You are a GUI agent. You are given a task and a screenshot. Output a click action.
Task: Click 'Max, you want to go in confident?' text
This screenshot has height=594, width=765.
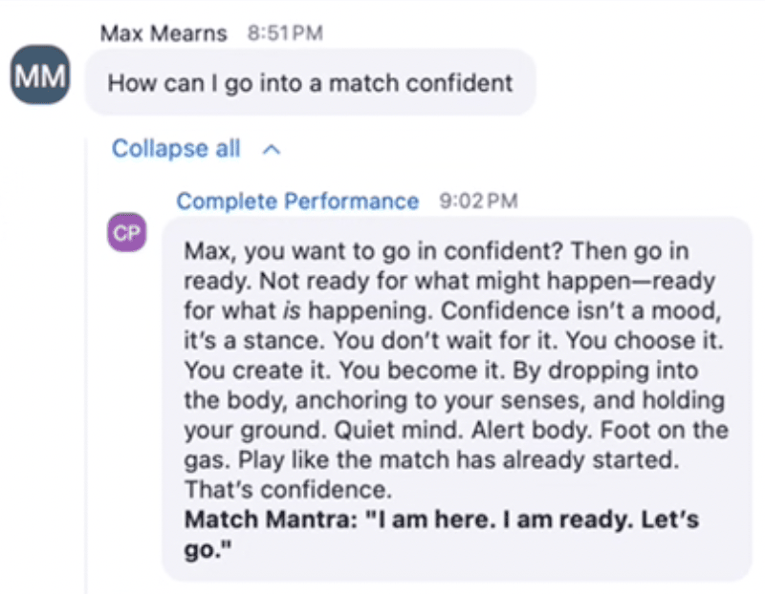point(374,251)
